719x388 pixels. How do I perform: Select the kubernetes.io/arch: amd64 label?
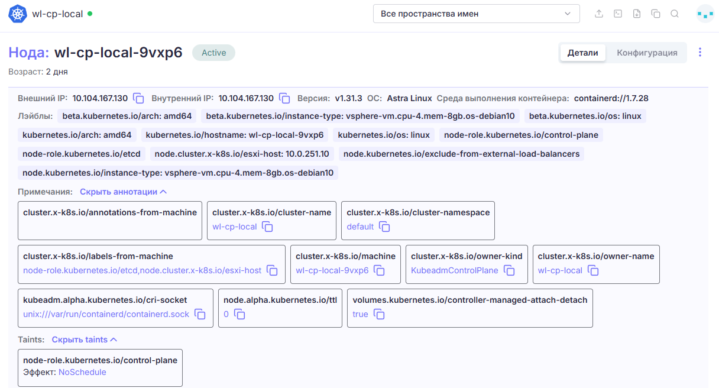click(77, 135)
